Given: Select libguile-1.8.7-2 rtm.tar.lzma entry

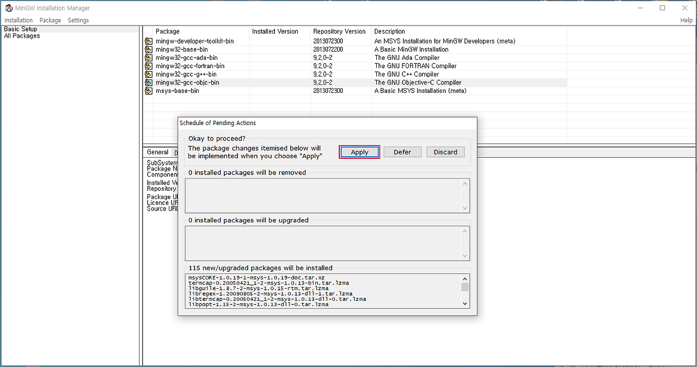Looking at the screenshot, I should (258, 288).
